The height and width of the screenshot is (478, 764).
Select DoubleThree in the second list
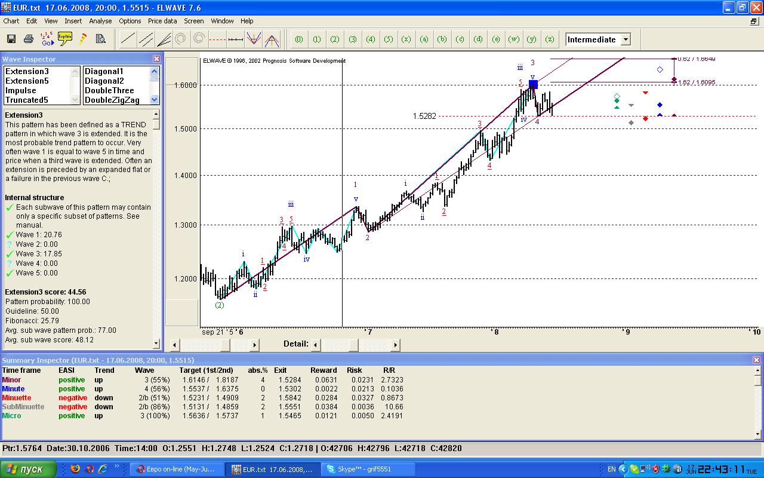(110, 90)
